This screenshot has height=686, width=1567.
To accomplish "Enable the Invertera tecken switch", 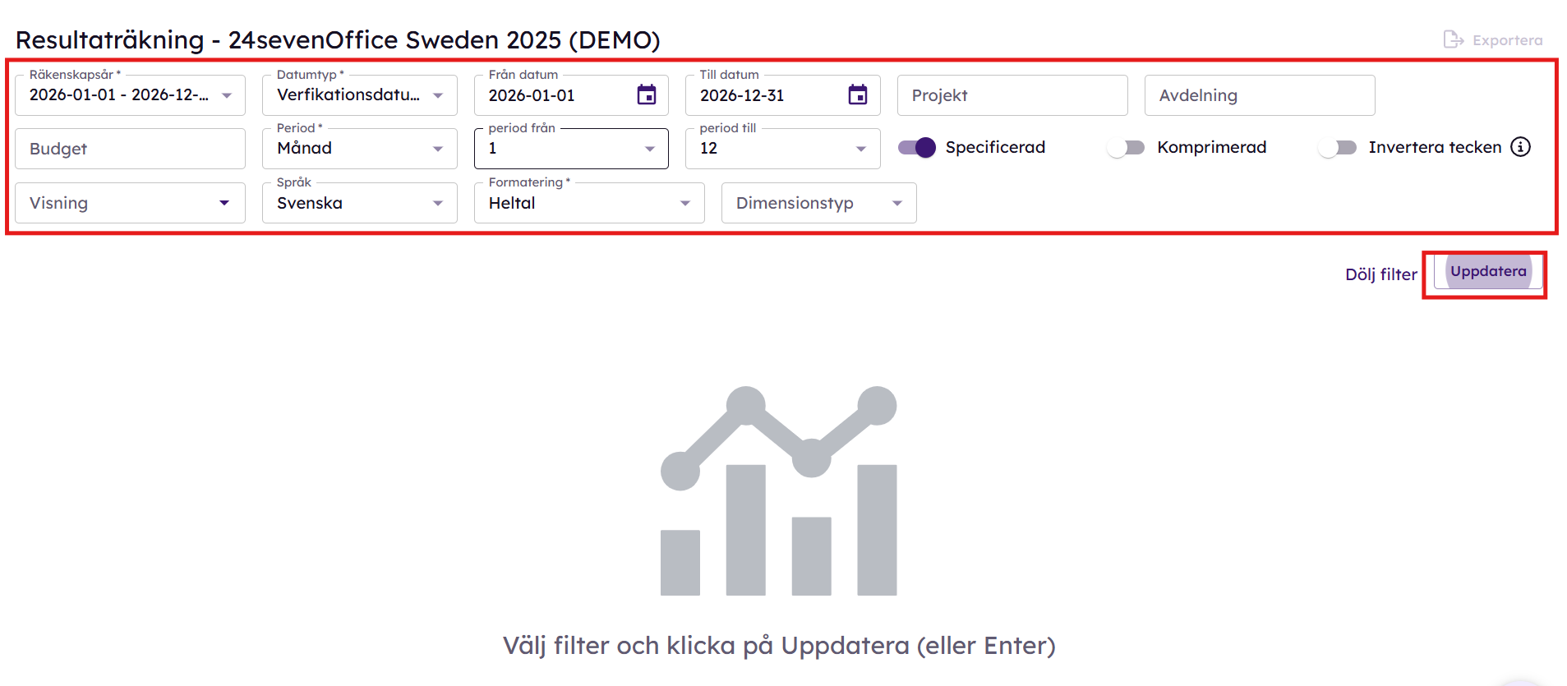I will coord(1338,147).
